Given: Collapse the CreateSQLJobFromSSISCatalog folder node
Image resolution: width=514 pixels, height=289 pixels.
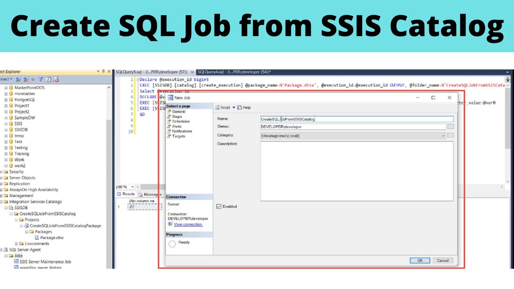Looking at the screenshot, I should (11, 214).
